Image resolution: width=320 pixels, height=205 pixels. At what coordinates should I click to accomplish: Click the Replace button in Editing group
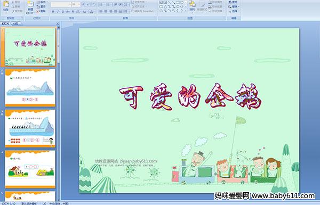click(x=233, y=7)
